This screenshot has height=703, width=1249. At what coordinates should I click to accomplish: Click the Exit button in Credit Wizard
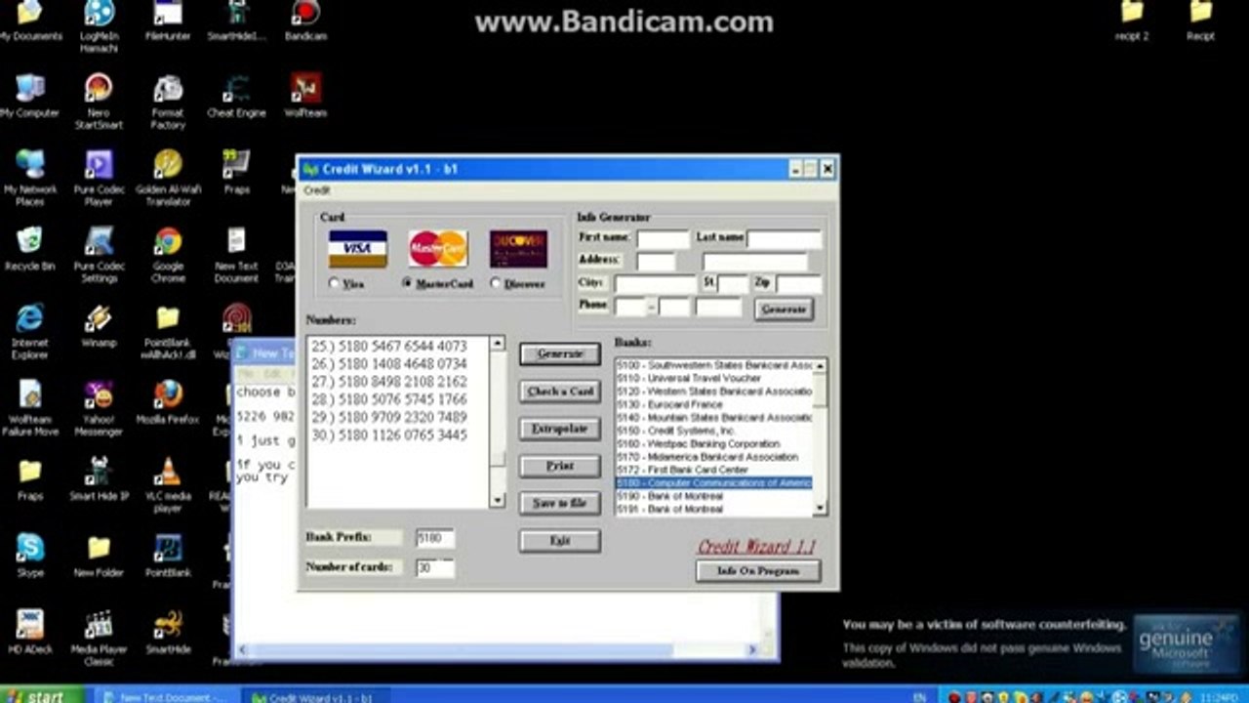click(x=560, y=540)
